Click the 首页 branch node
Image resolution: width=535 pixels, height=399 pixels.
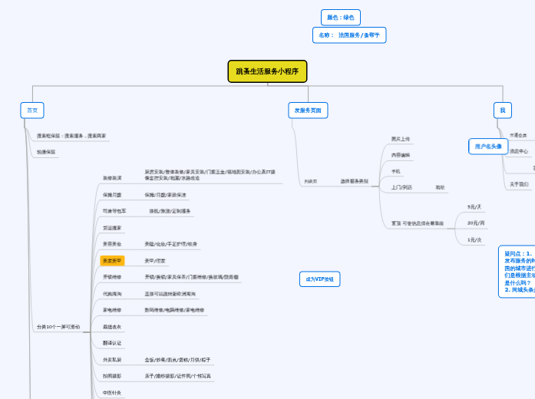(x=32, y=110)
